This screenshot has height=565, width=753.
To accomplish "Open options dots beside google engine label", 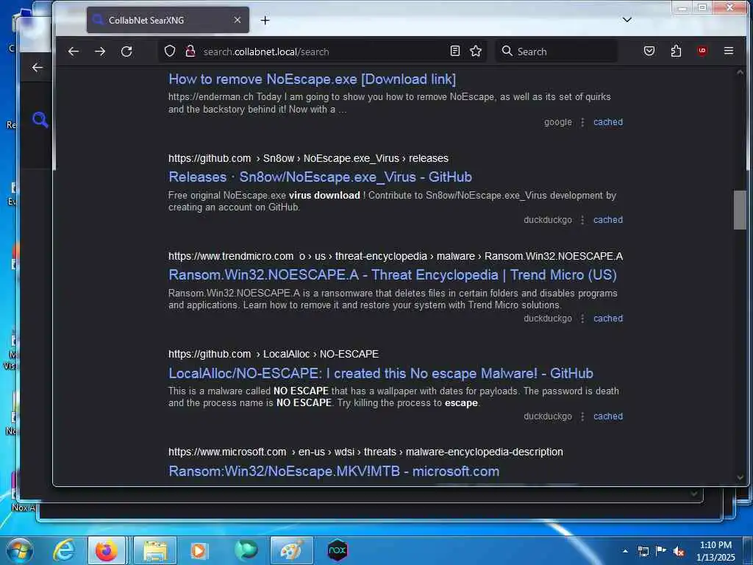I will tap(582, 122).
